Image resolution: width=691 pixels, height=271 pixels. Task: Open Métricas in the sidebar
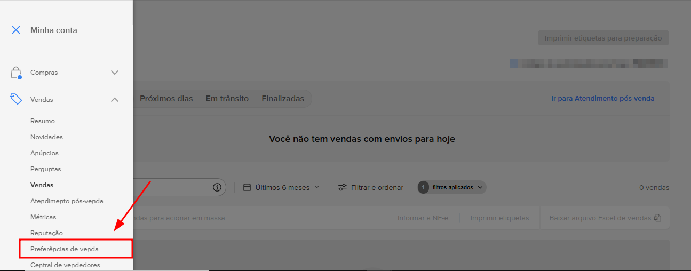coord(43,217)
